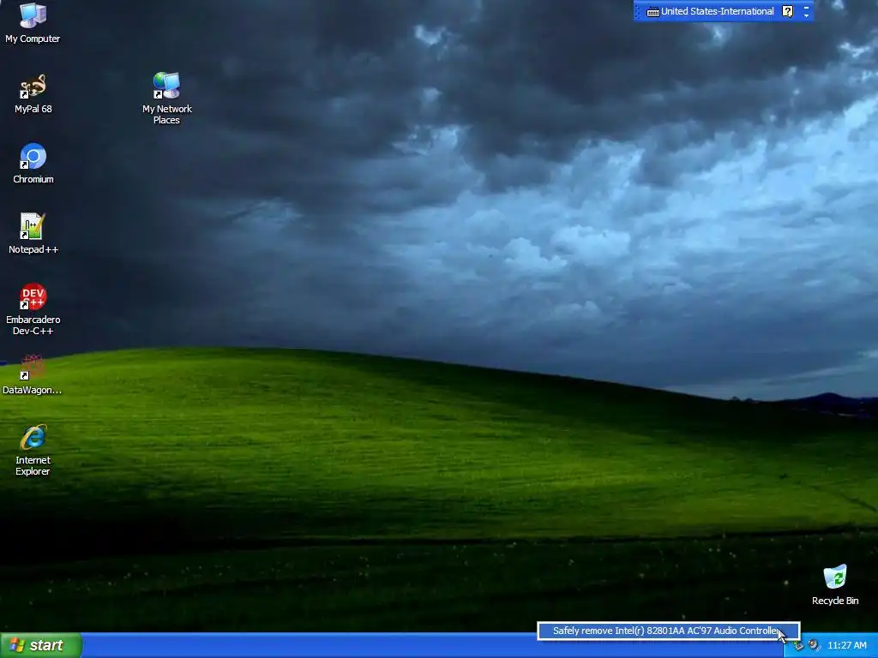Select the My Network Places icon
The width and height of the screenshot is (878, 658).
click(x=167, y=98)
